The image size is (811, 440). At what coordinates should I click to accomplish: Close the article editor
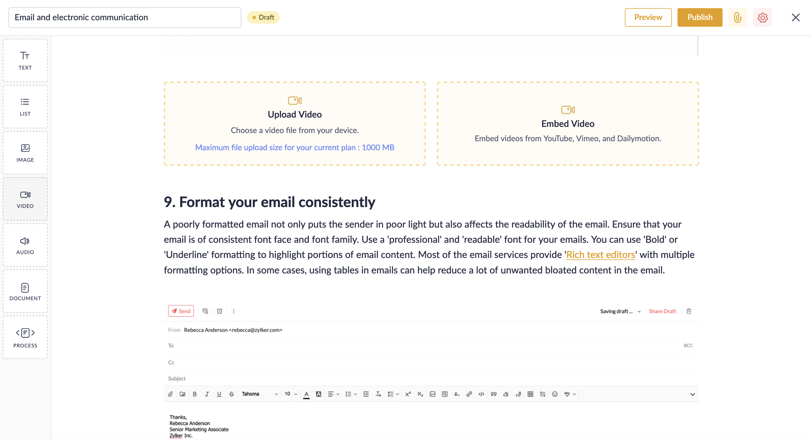[x=796, y=17]
